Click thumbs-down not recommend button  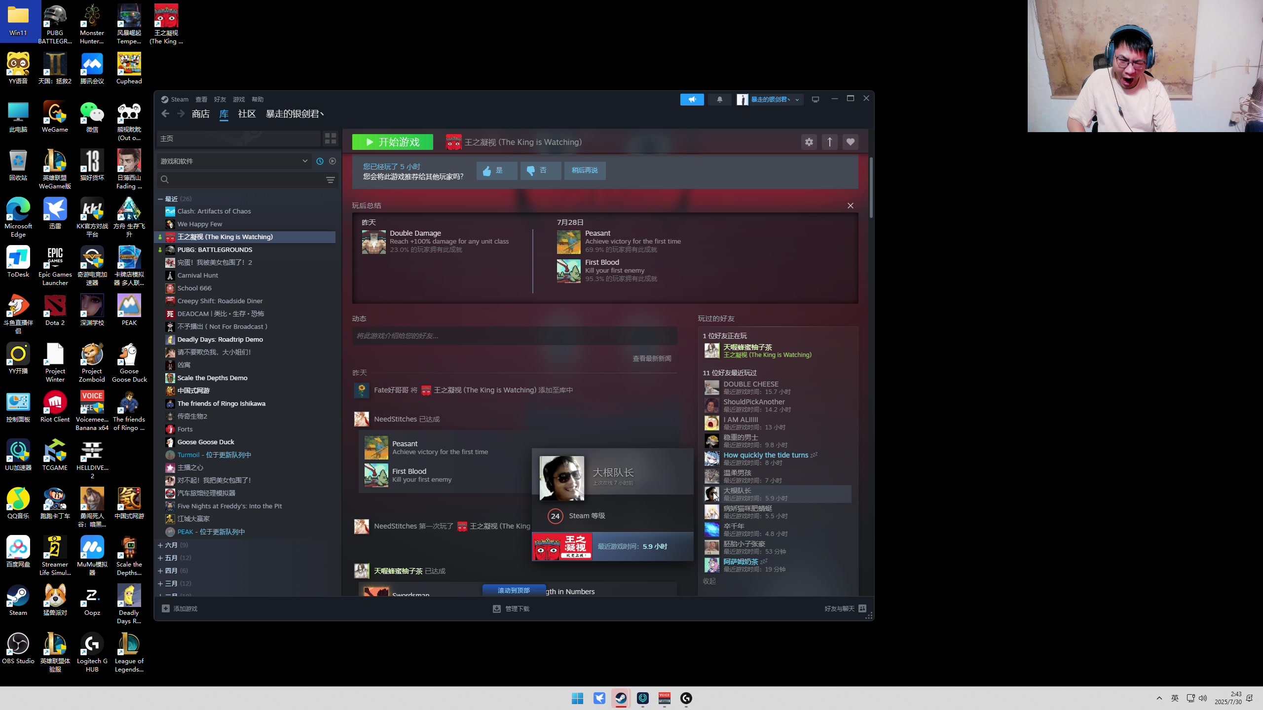[541, 171]
